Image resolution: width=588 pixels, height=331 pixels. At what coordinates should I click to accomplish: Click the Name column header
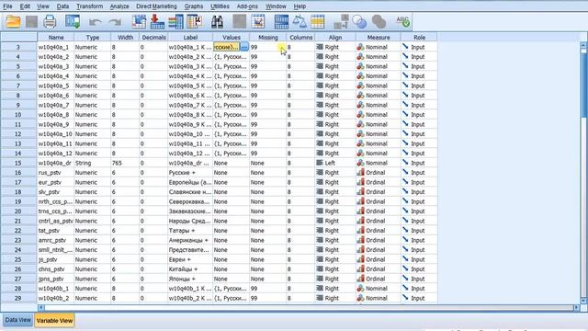coord(56,37)
